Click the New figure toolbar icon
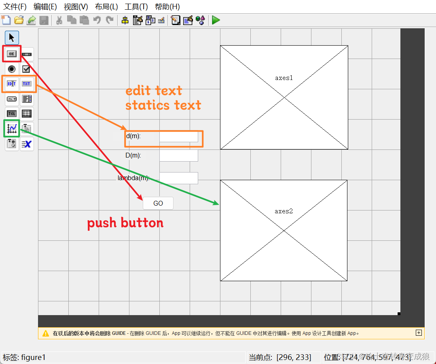 click(6, 20)
